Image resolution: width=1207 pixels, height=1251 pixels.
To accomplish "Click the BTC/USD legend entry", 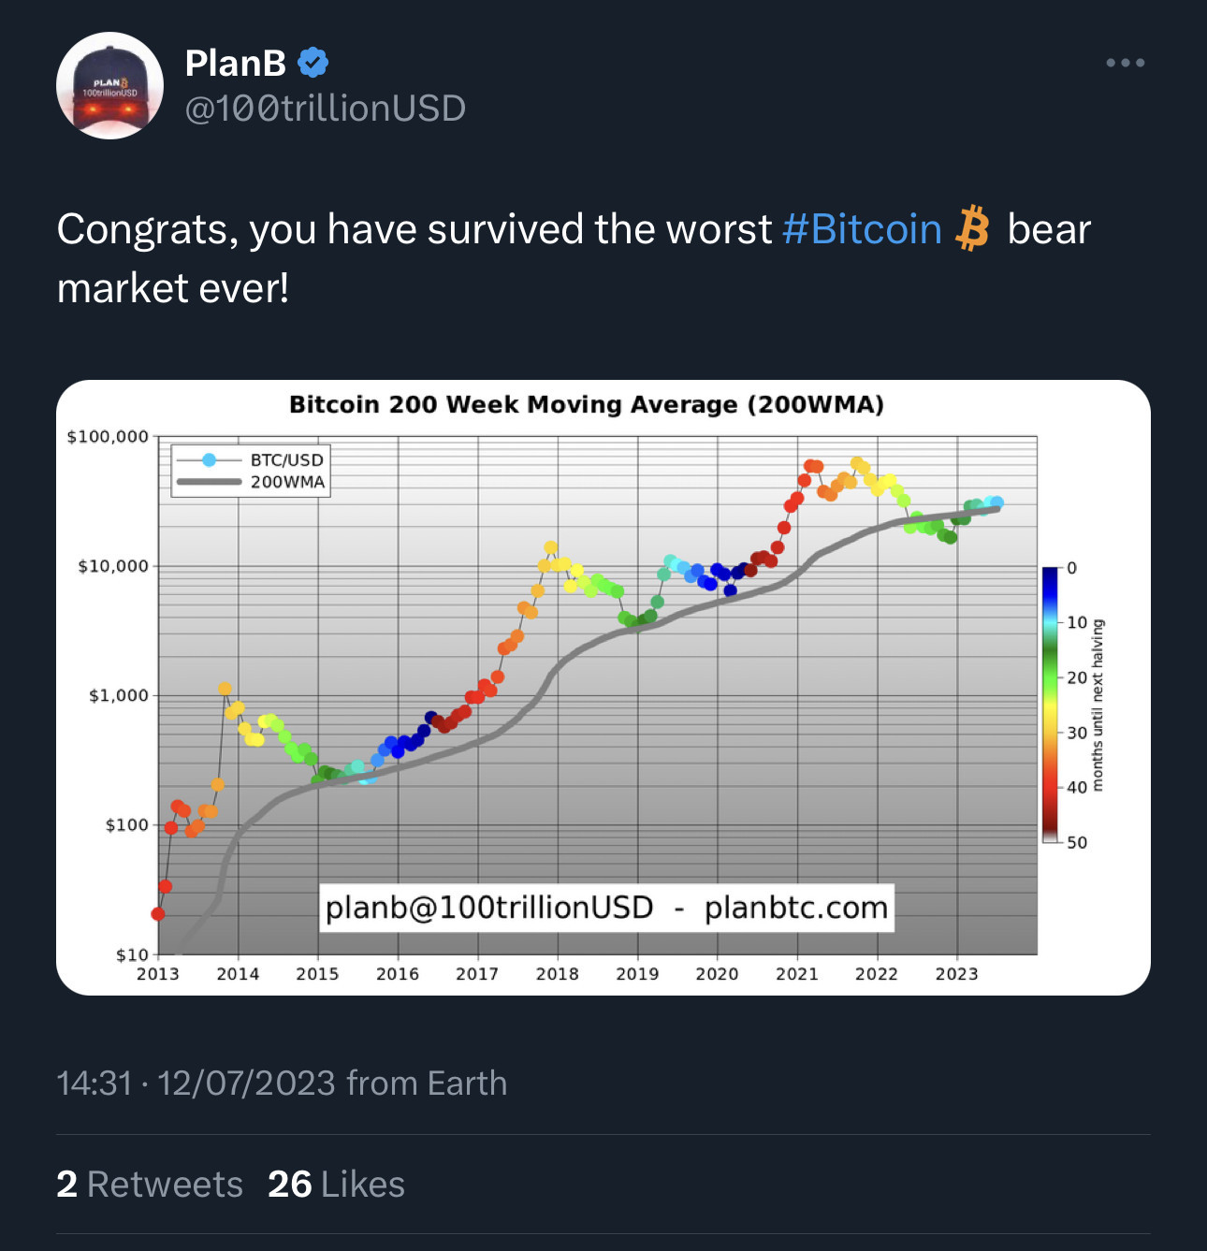I will click(x=250, y=459).
